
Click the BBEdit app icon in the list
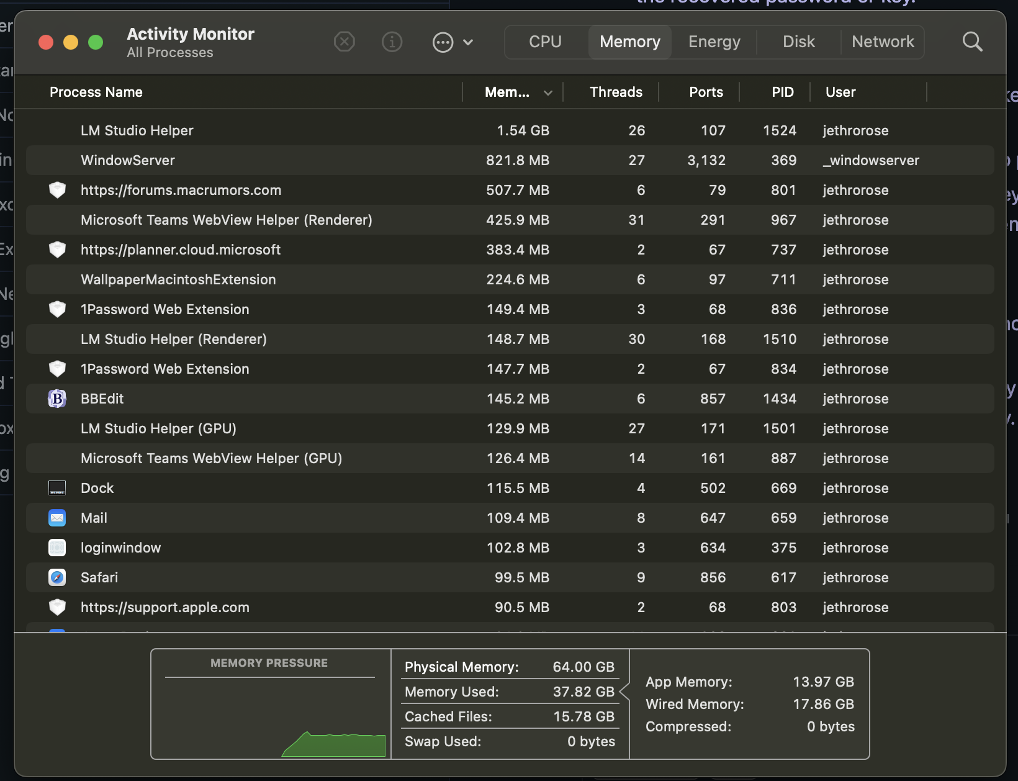[57, 399]
